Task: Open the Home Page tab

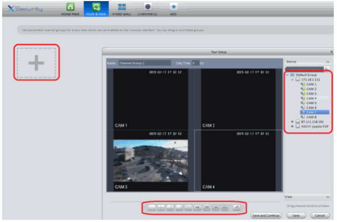Action: (x=70, y=9)
